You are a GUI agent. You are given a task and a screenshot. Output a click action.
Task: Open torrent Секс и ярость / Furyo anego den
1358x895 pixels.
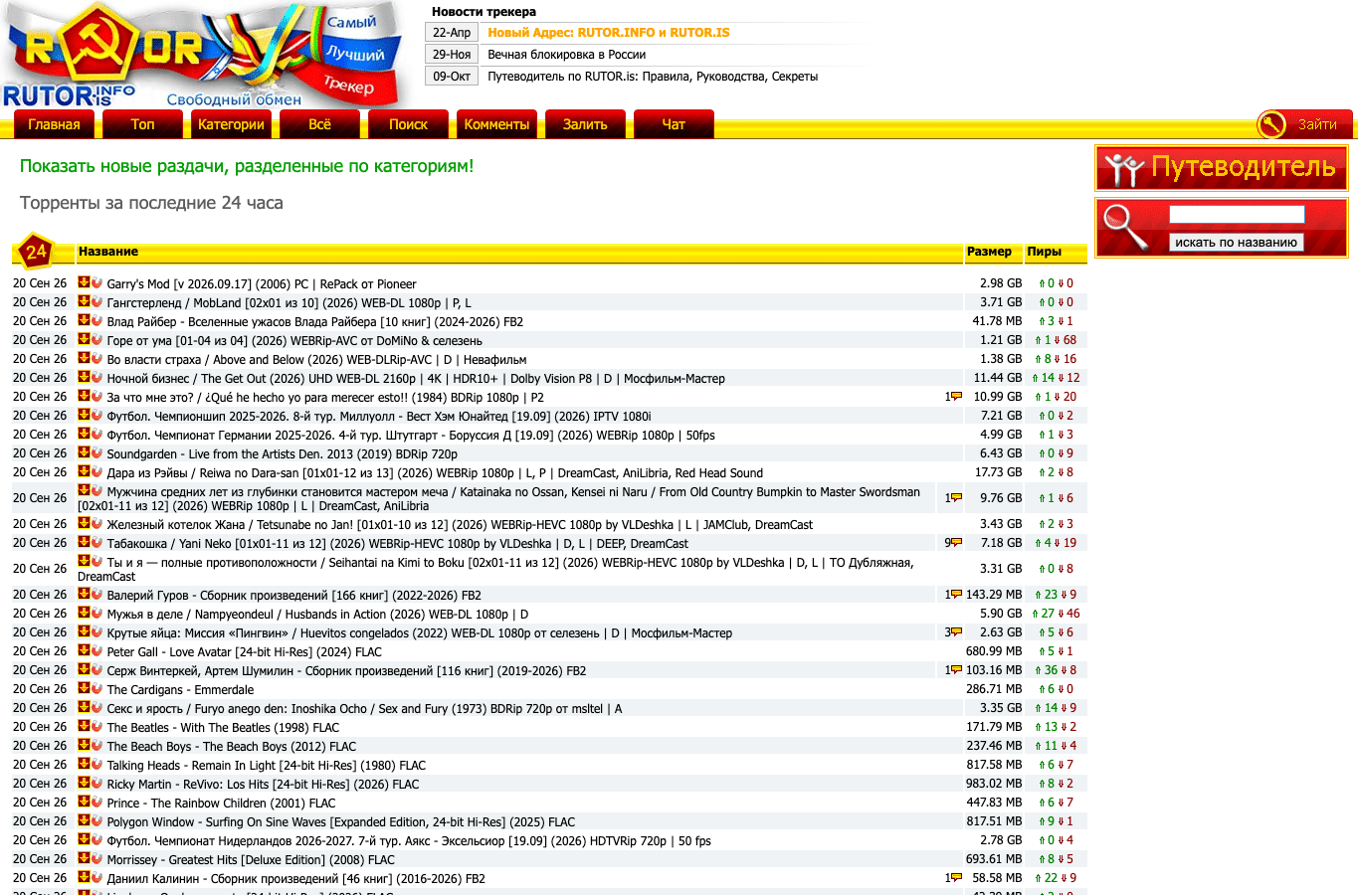click(x=364, y=709)
